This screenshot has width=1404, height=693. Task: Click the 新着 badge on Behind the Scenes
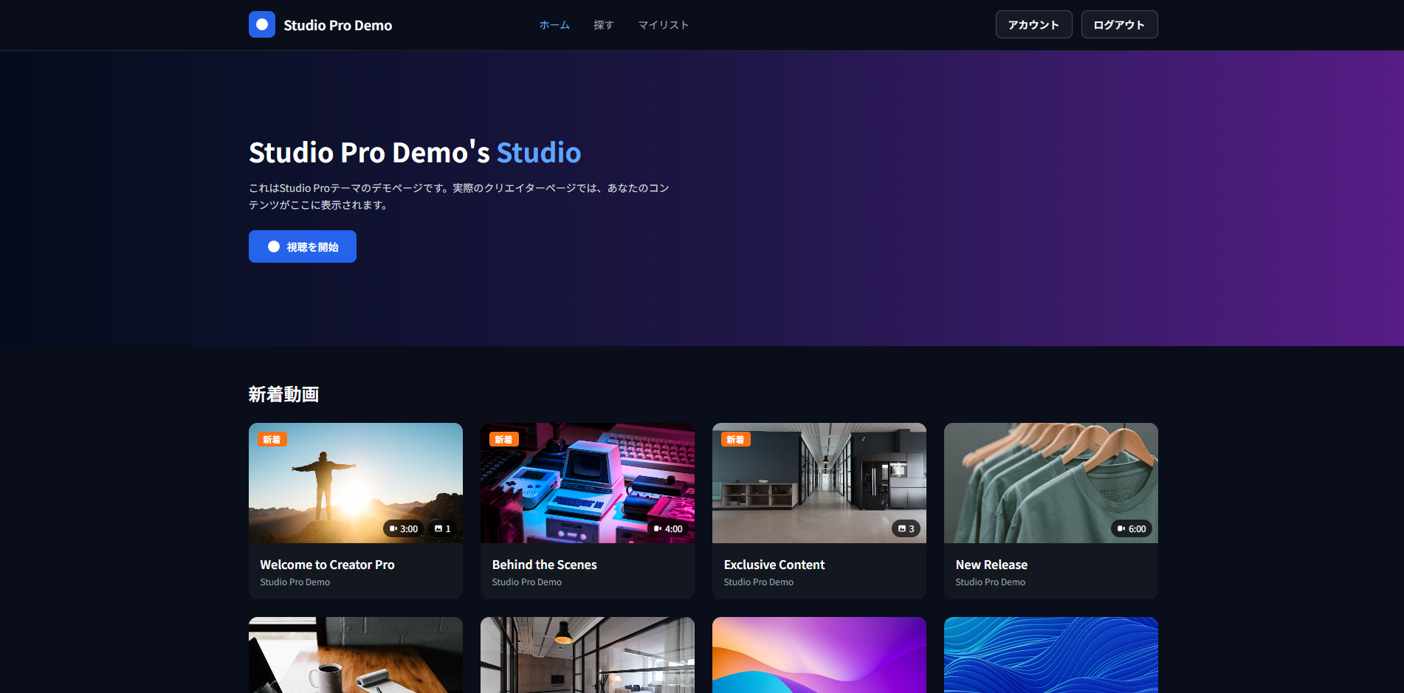(x=504, y=439)
